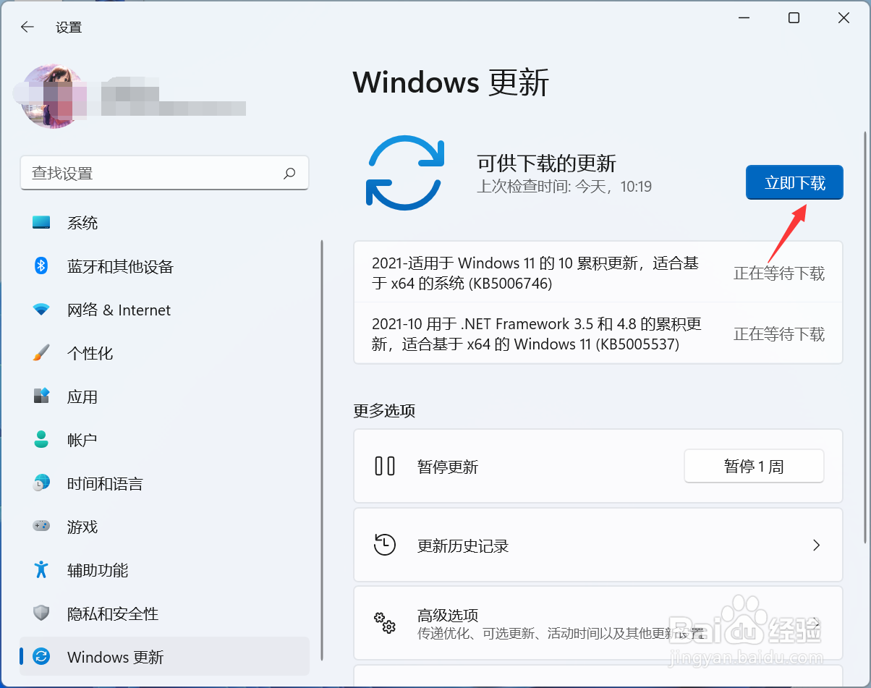The image size is (871, 688).
Task: Click the 辅助功能 accessibility icon
Action: click(x=41, y=569)
